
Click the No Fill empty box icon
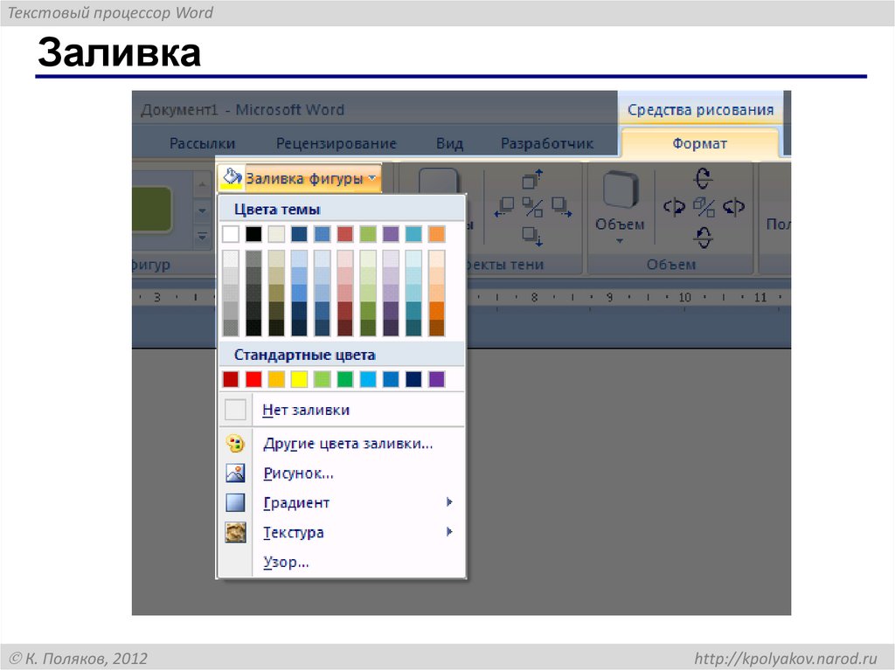point(235,410)
